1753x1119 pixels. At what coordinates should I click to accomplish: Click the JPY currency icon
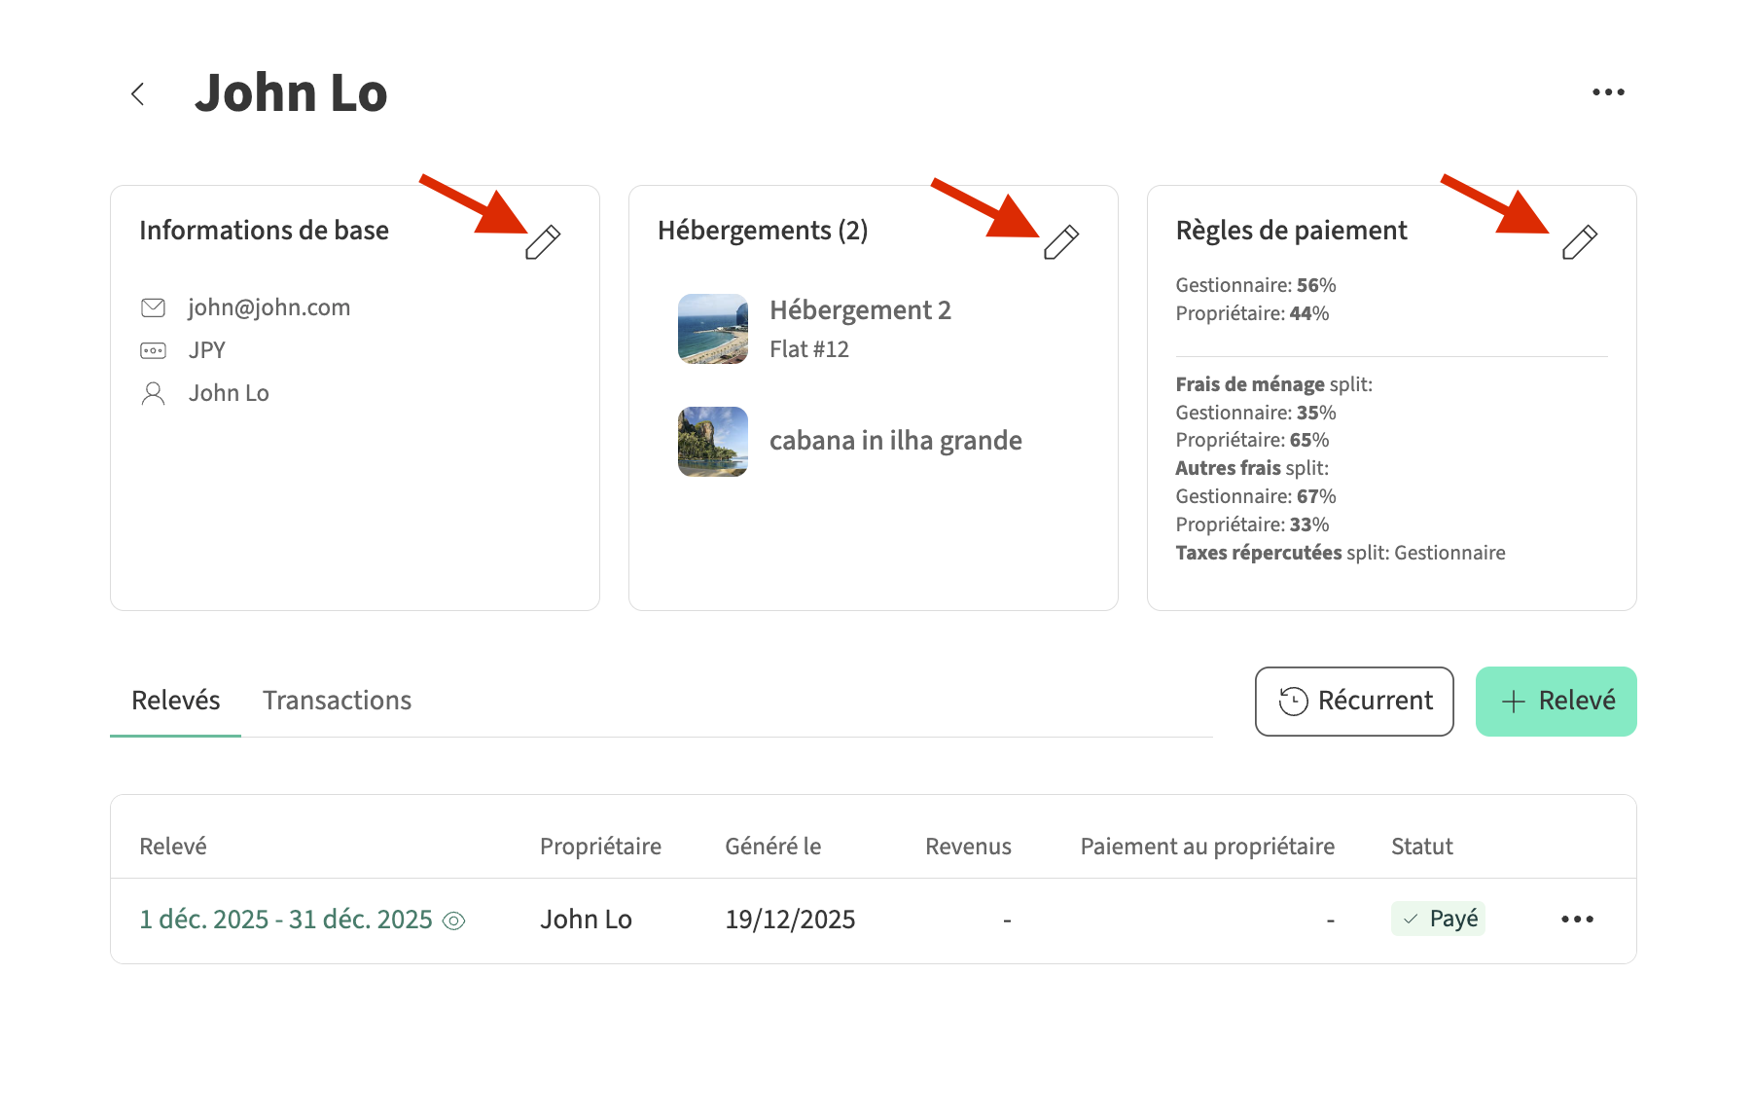[x=153, y=350]
